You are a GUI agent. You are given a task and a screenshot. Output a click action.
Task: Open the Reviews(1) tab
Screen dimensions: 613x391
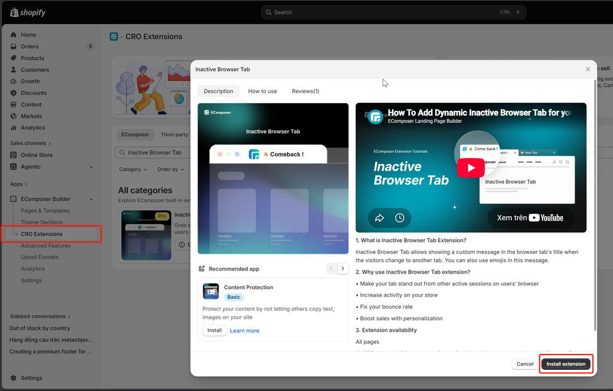(305, 91)
